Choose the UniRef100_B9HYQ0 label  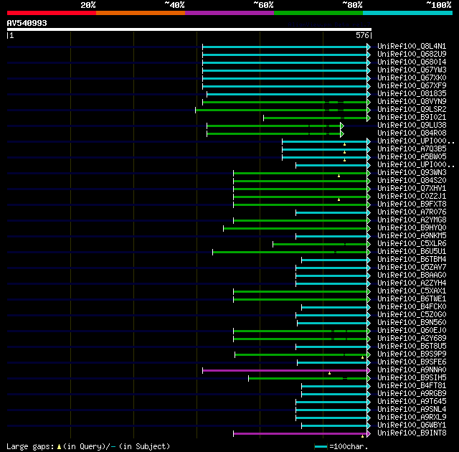coord(412,228)
